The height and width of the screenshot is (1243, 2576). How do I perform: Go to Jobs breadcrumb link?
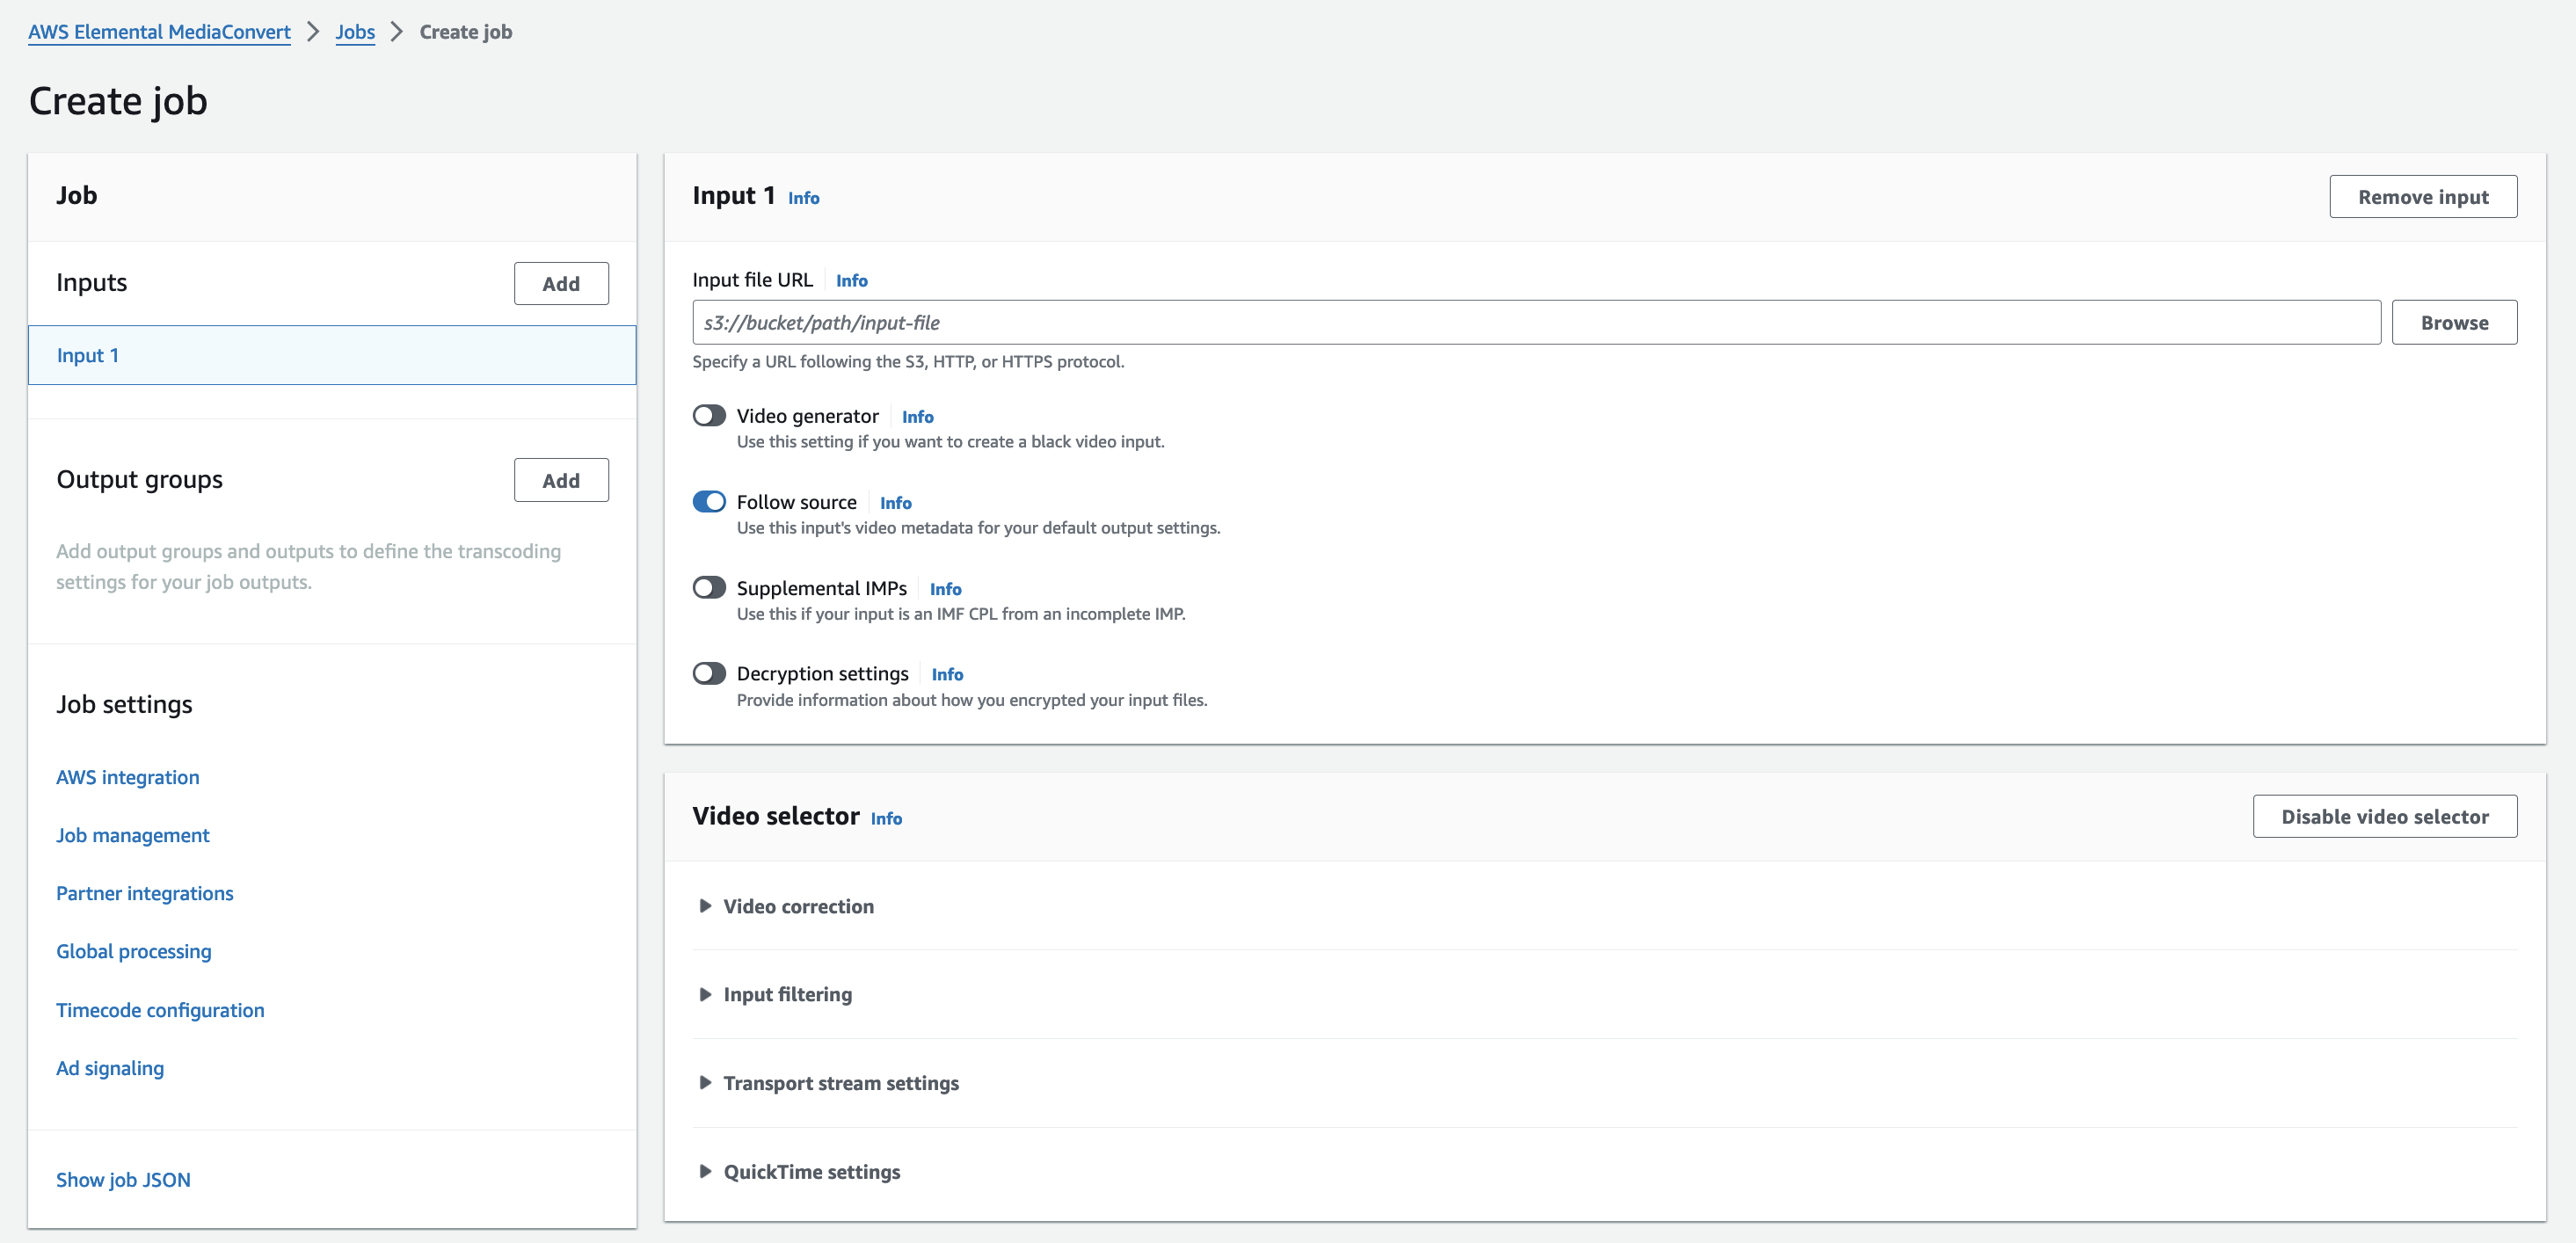pyautogui.click(x=354, y=32)
